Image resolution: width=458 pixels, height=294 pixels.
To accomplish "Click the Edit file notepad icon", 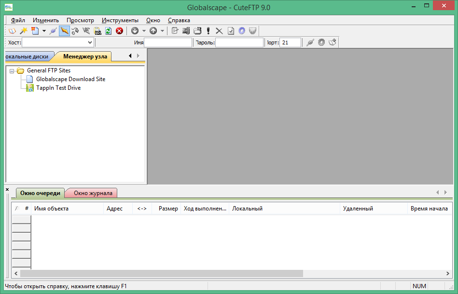I will pyautogui.click(x=175, y=31).
